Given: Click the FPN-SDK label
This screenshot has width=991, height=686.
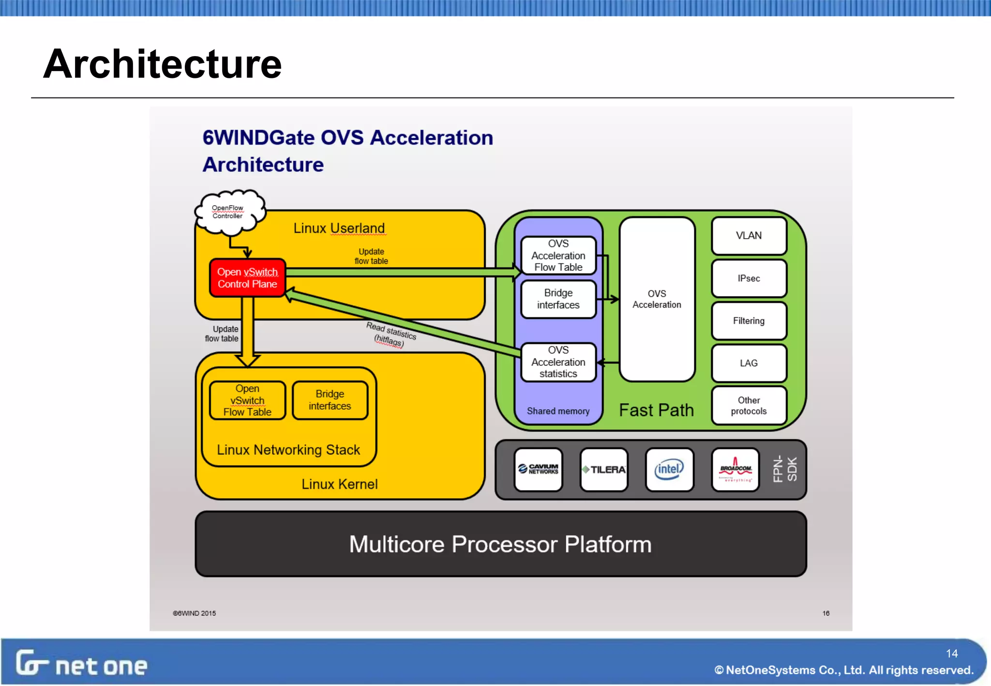Looking at the screenshot, I should pyautogui.click(x=784, y=469).
